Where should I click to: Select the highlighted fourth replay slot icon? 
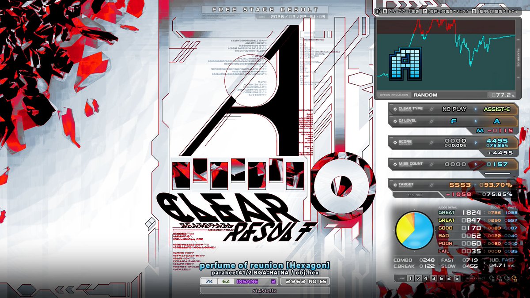[x=514, y=279]
